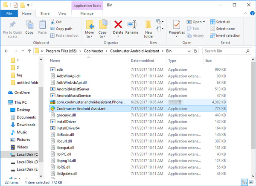Viewport: 256px width, 186px height.
Task: Select AndroidAssistServer in the file list
Action: click(x=138, y=89)
